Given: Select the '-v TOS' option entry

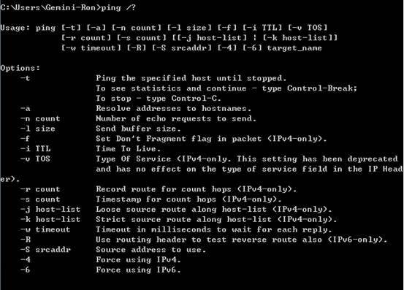Looking at the screenshot, I should point(35,159).
